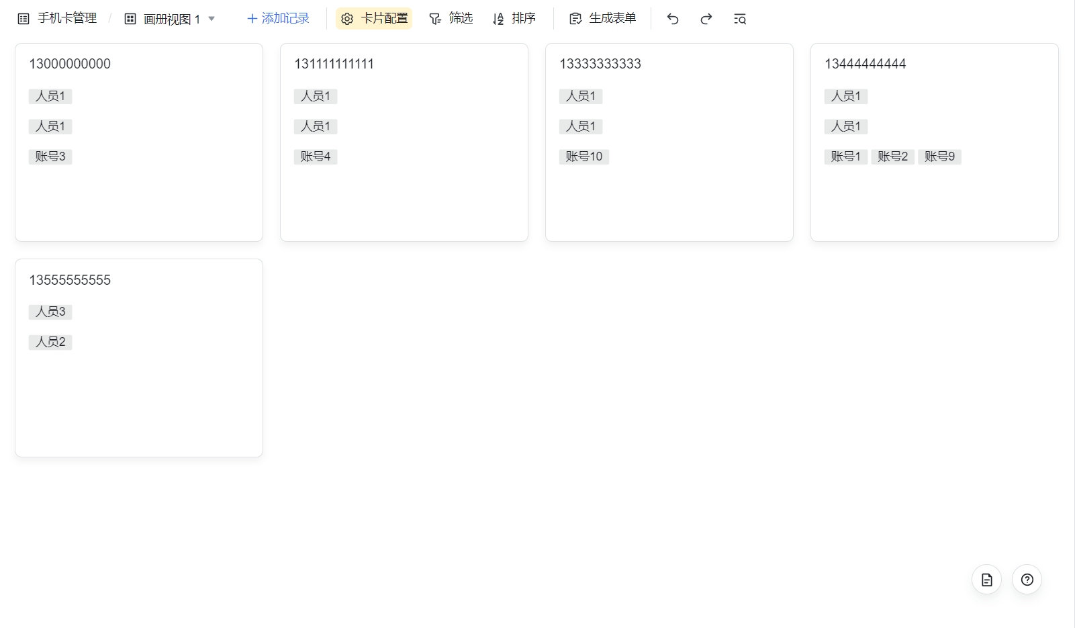
Task: Click the 人员3 tag
Action: (x=50, y=312)
